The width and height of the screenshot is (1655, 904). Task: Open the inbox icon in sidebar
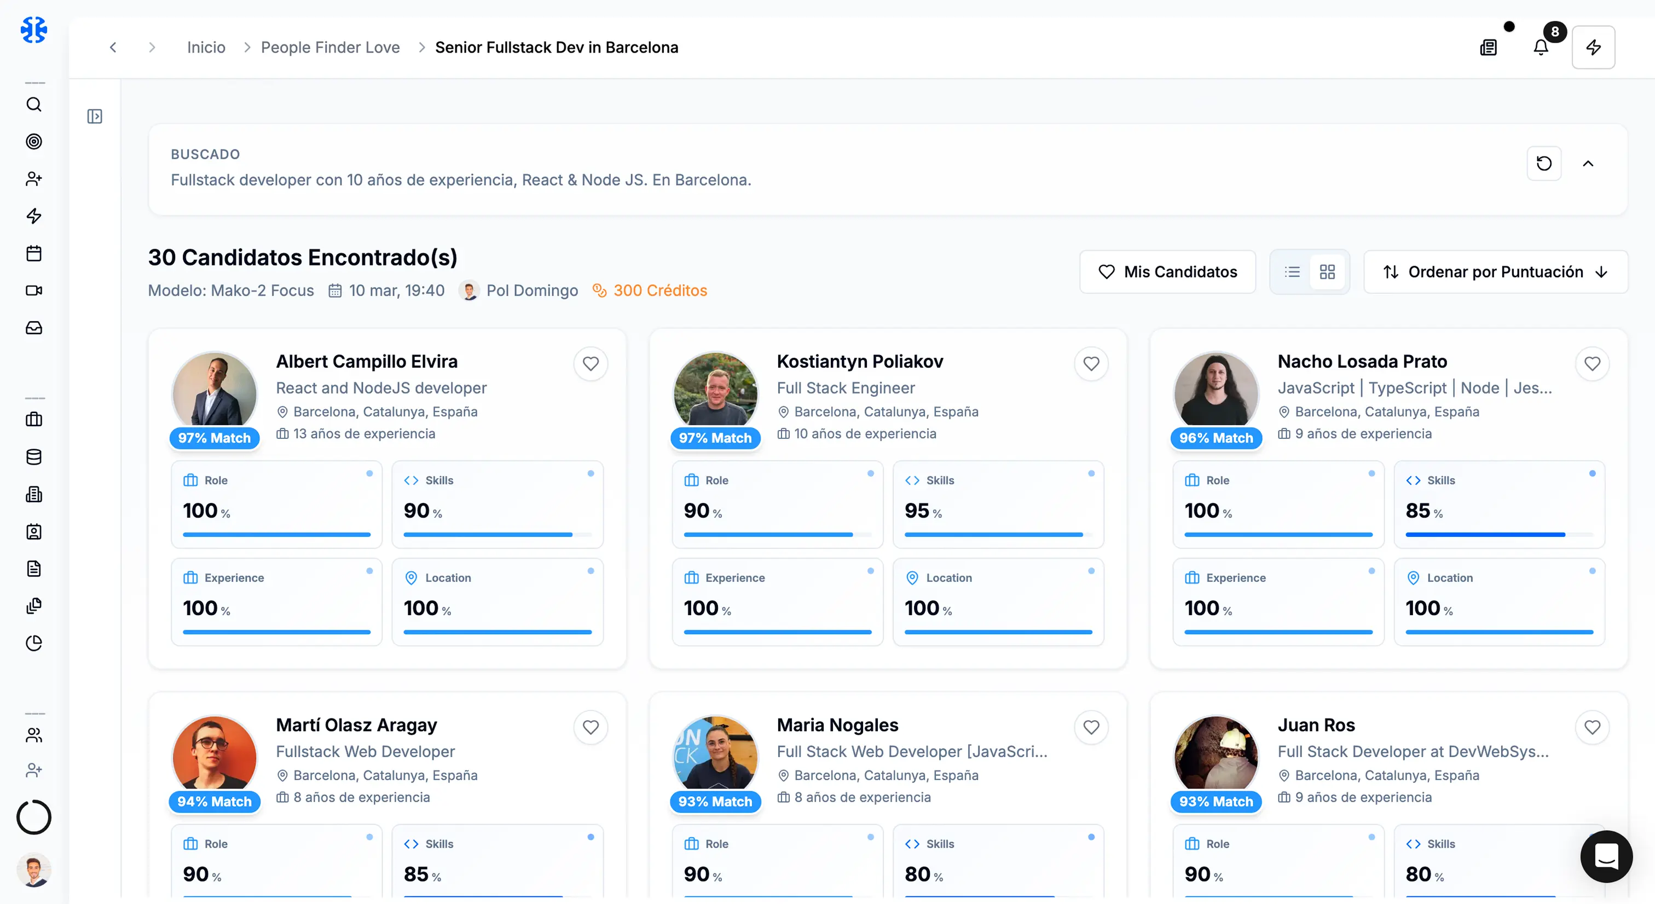[x=33, y=328]
